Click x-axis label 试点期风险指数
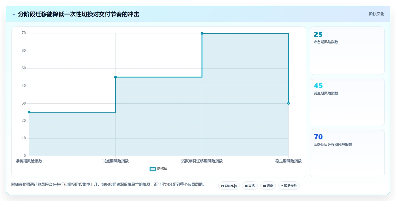396x201 pixels. point(115,161)
